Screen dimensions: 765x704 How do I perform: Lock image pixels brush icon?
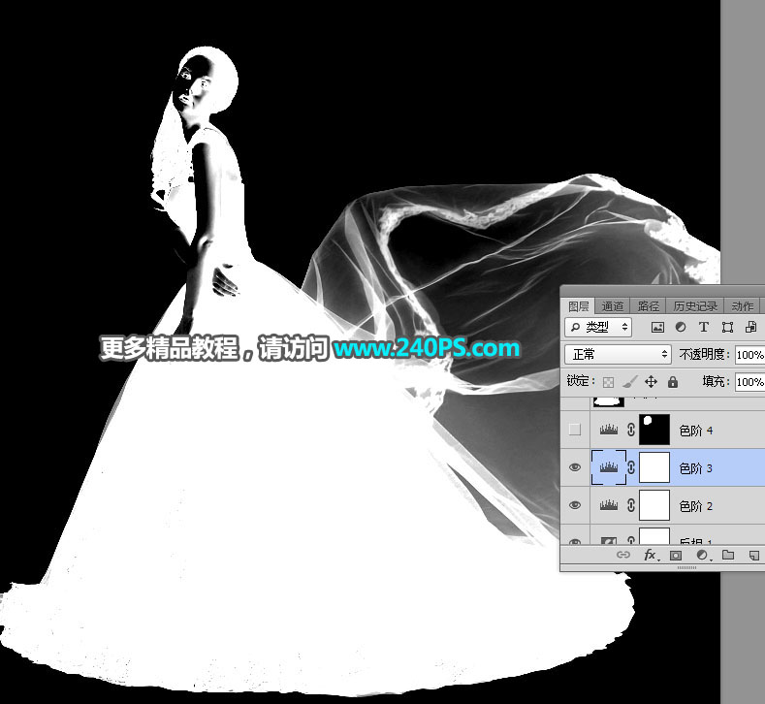point(629,381)
